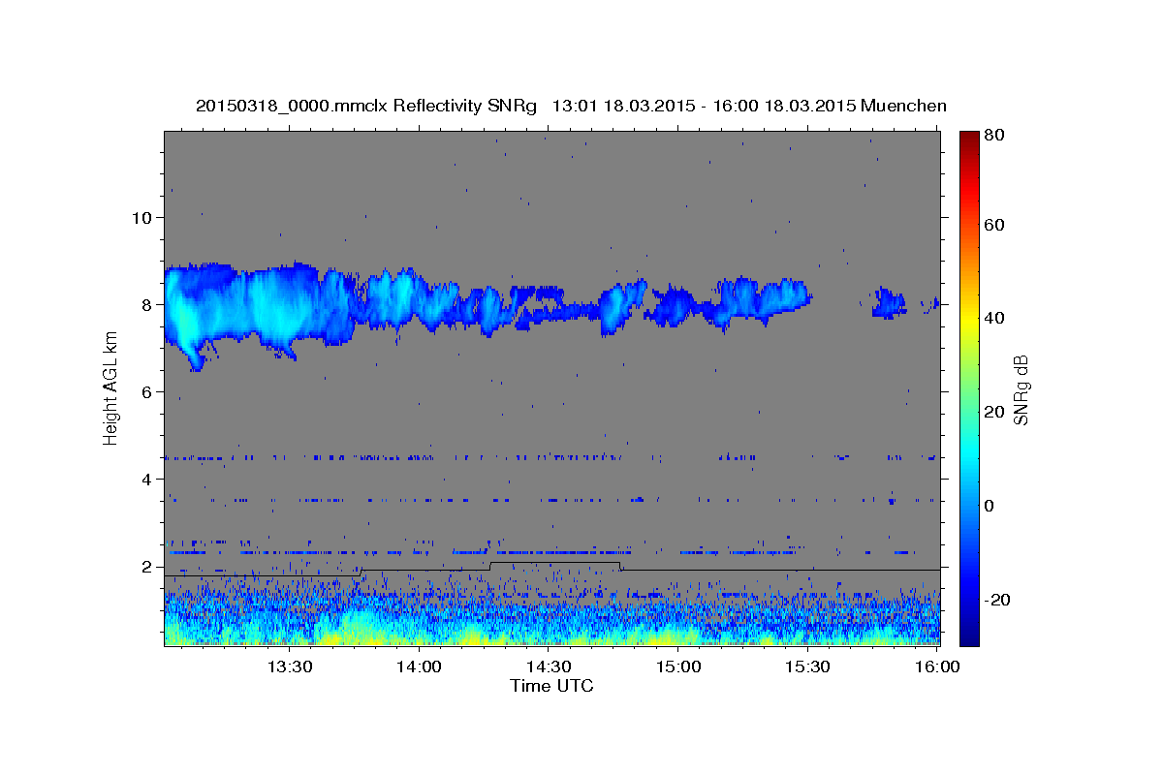Click the height tick label 8

[146, 304]
